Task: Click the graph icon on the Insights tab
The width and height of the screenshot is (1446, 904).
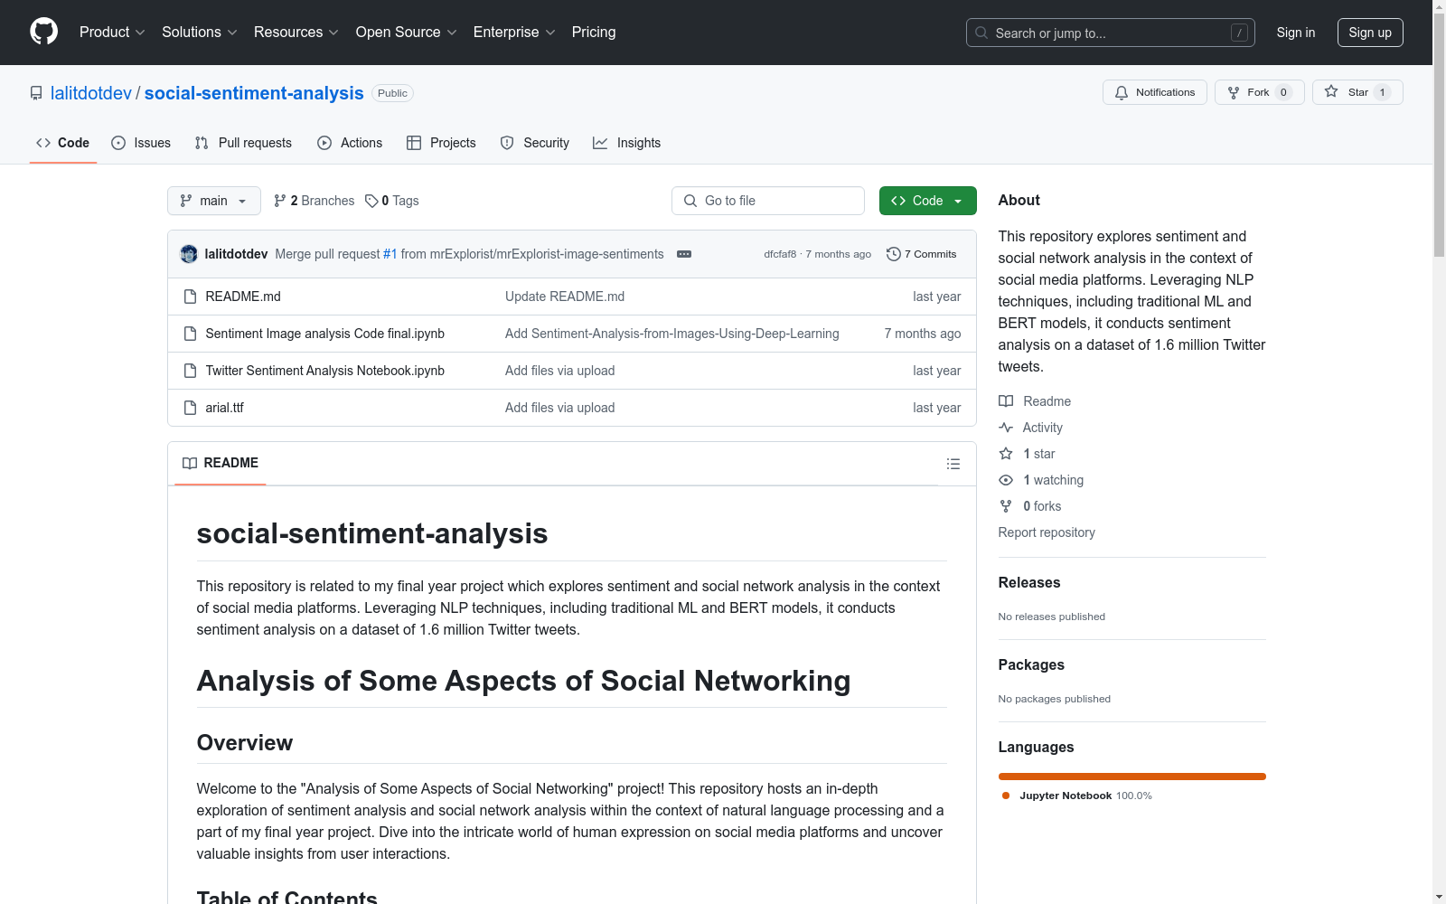Action: point(600,143)
